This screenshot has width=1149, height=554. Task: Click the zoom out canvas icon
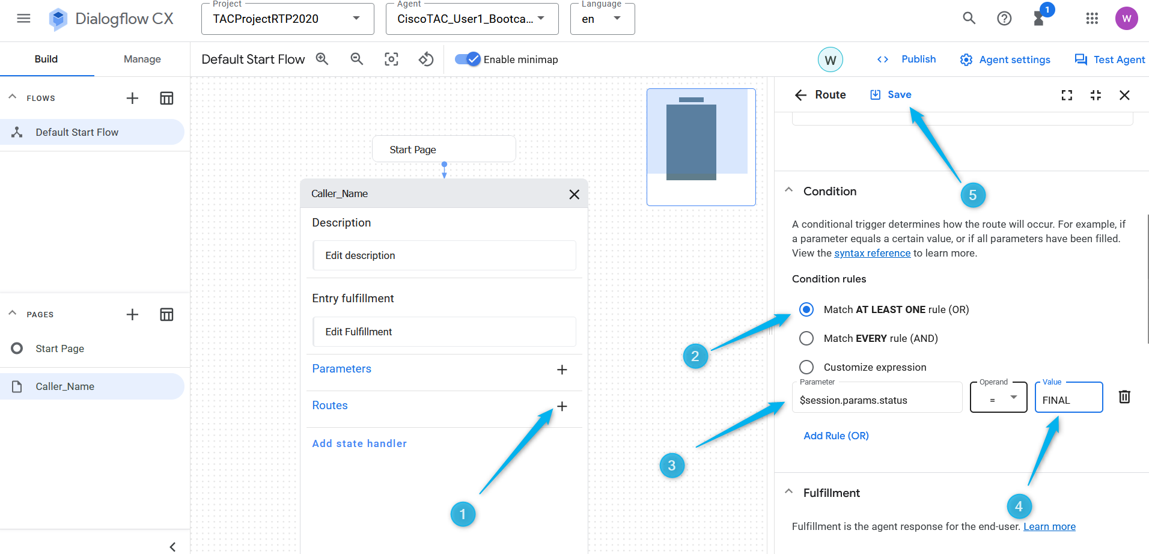357,59
